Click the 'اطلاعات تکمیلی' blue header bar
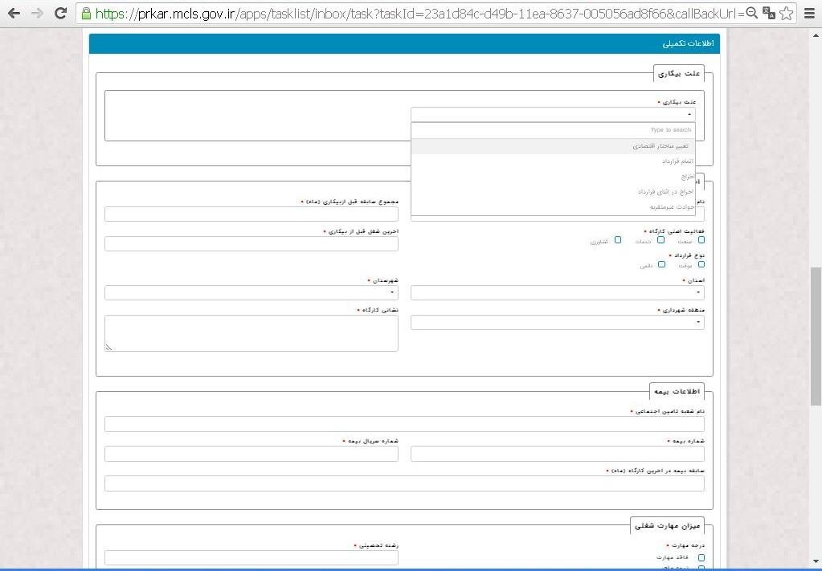 pyautogui.click(x=404, y=44)
